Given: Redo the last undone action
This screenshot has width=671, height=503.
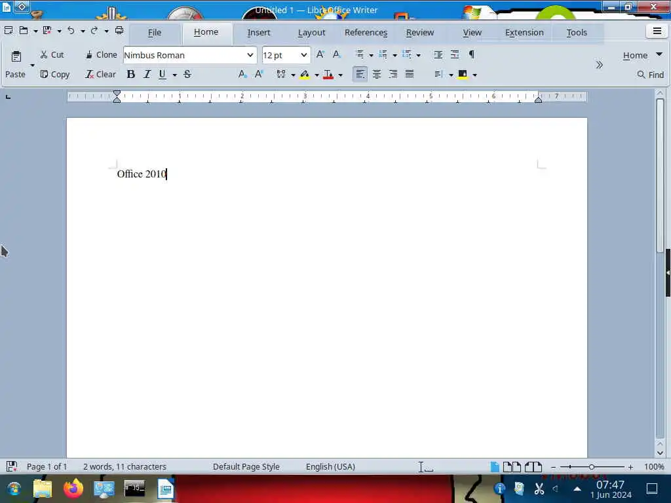Looking at the screenshot, I should coord(94,30).
